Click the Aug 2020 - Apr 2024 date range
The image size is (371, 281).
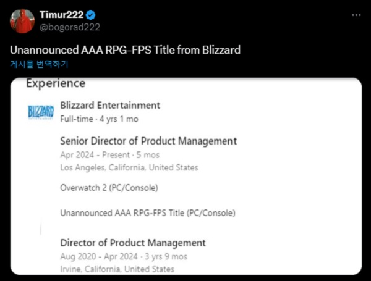click(124, 256)
